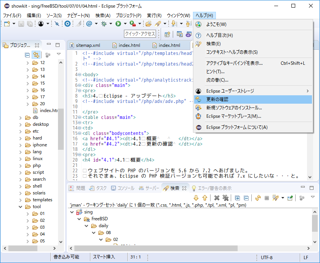
Task: Click the Save disk icon
Action: [x=21, y=24]
